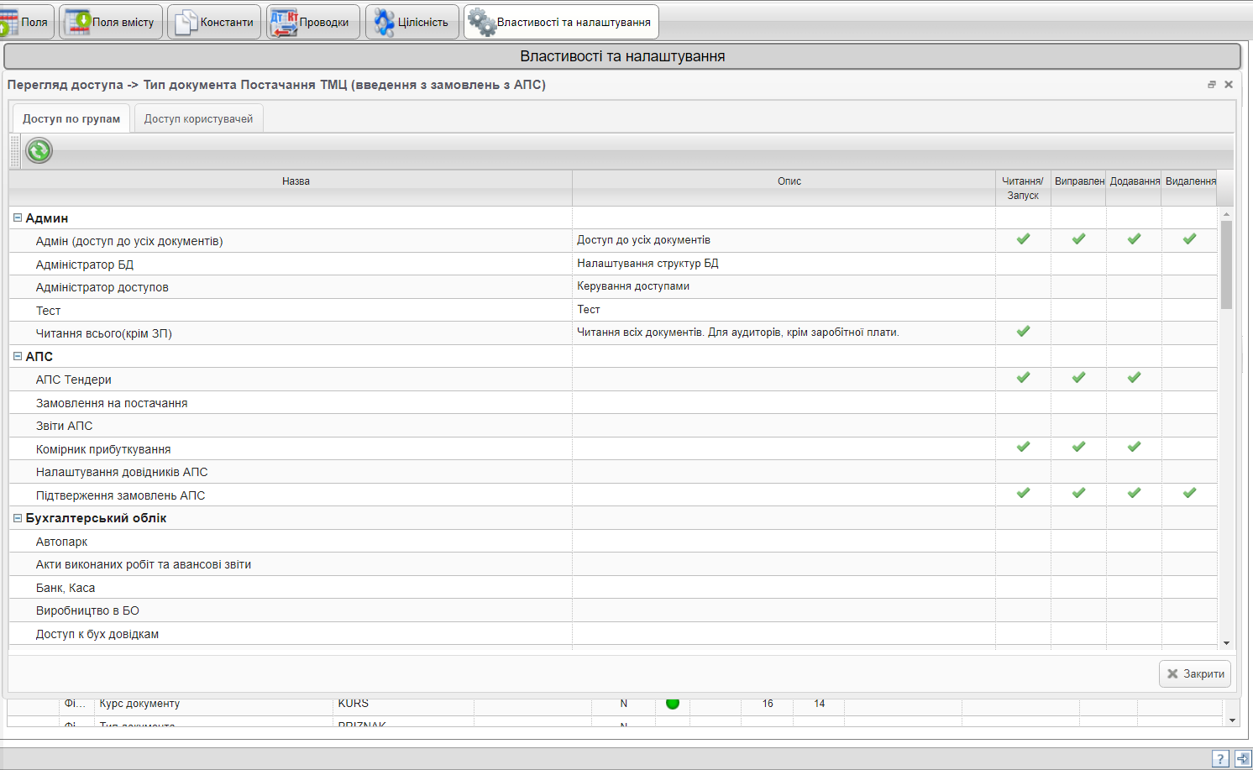Toggle add checkmark for Підтверження замовлень АПС

coord(1134,494)
